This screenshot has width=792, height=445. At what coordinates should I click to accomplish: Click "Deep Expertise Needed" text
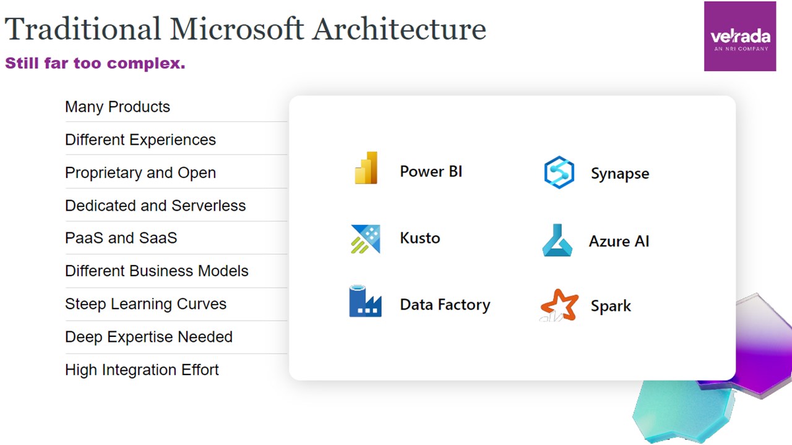pyautogui.click(x=148, y=337)
